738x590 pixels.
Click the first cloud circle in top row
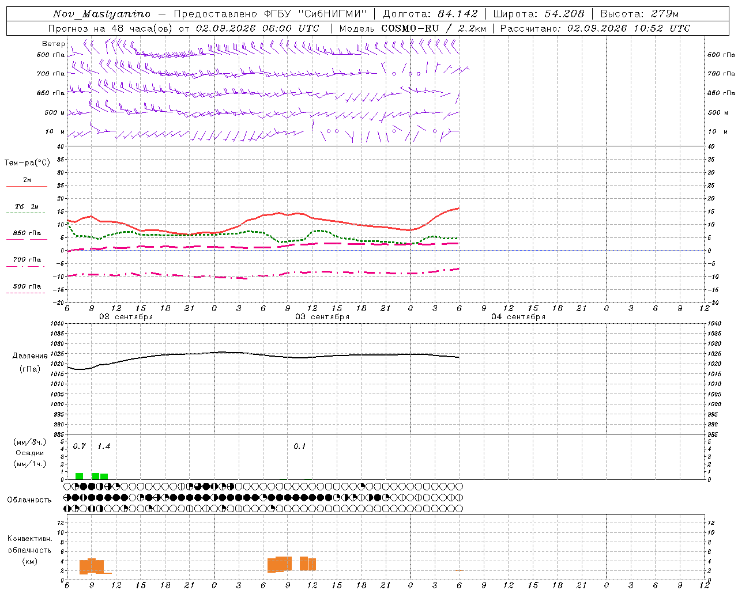(67, 486)
